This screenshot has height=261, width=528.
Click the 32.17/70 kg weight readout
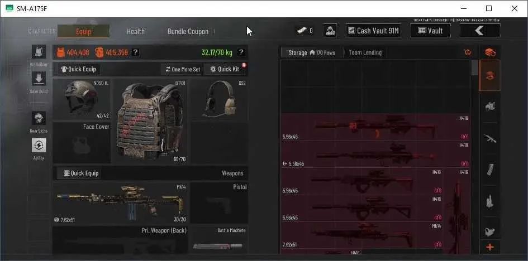[x=217, y=52]
